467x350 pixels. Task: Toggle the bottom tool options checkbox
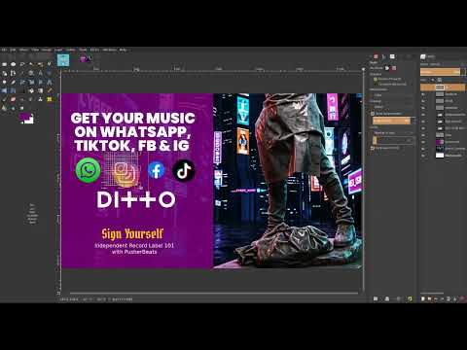click(373, 148)
